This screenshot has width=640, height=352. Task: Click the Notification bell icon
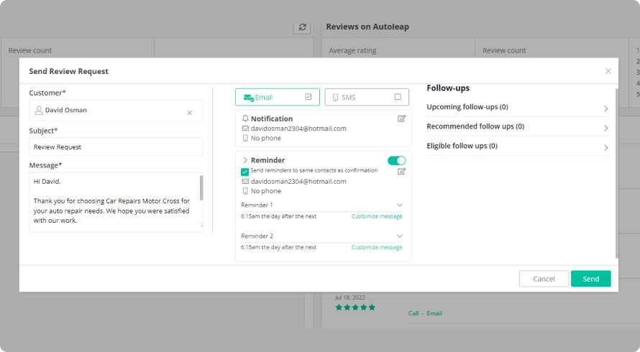[245, 119]
